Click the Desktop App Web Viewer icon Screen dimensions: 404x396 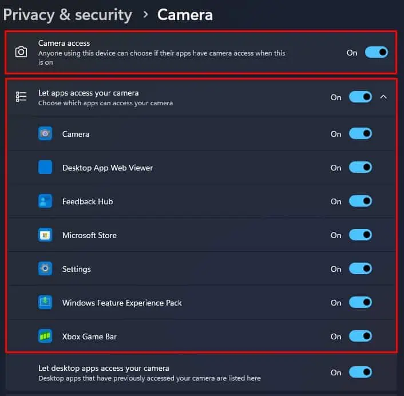[45, 167]
